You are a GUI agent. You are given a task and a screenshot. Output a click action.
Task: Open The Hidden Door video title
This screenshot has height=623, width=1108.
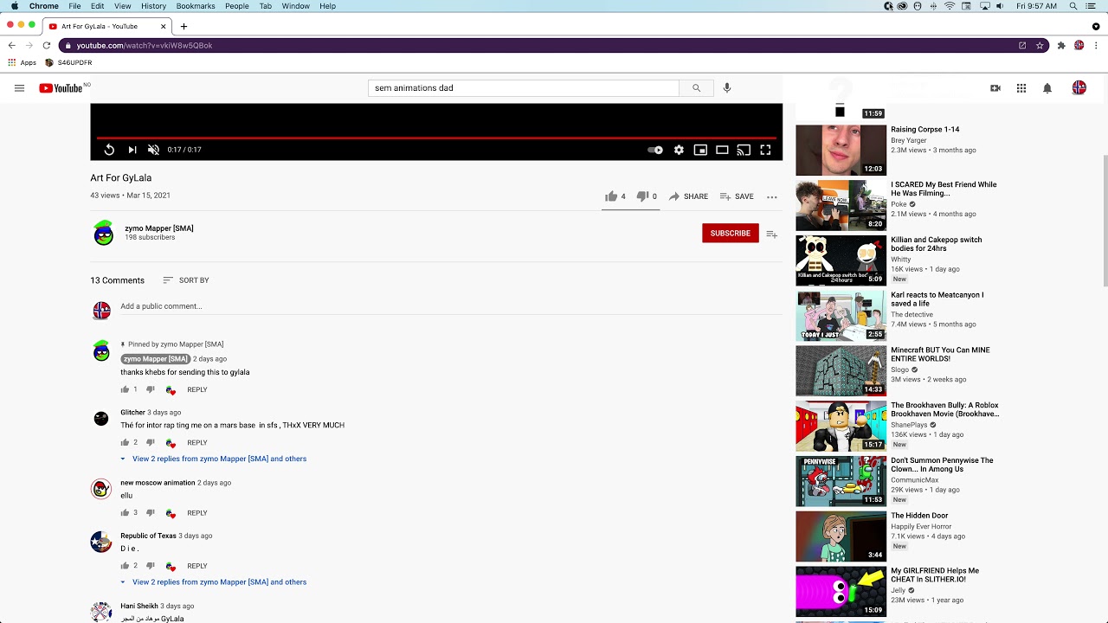pyautogui.click(x=919, y=516)
